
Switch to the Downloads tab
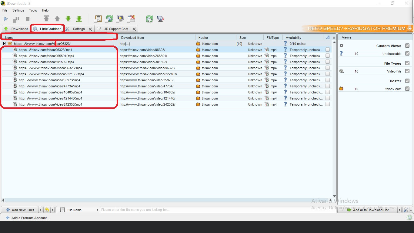tap(16, 29)
